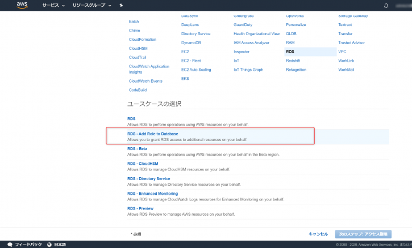This screenshot has height=248, width=412.
Task: Choose the EC2 service link
Action: tap(185, 52)
